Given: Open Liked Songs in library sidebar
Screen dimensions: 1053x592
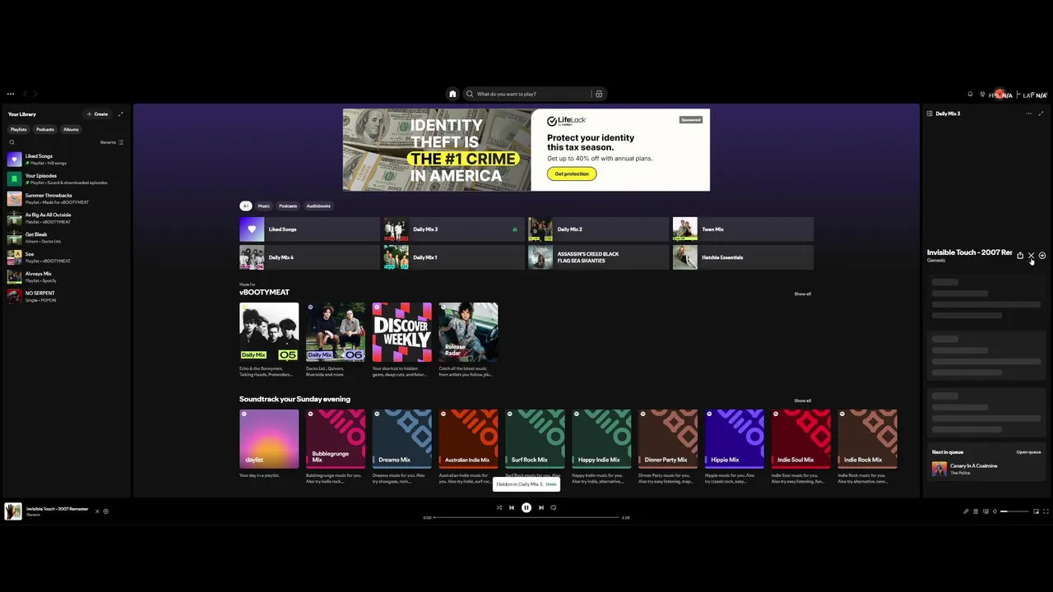Looking at the screenshot, I should coord(66,160).
